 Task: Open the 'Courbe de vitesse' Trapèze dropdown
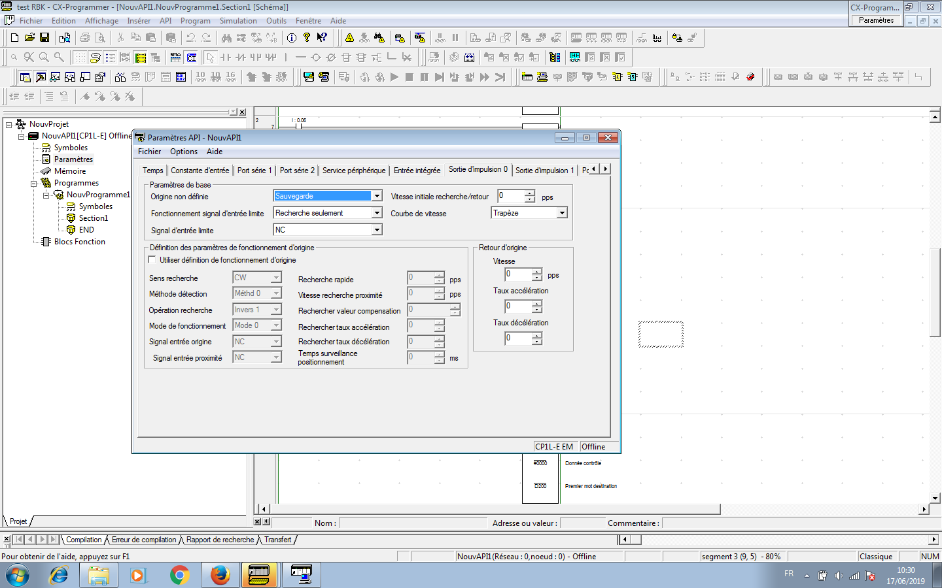coord(562,213)
